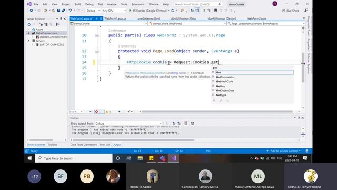Image resolution: width=337 pixels, height=190 pixels.
Task: Switch to WebForm2.aspx tab
Action: 256,18
